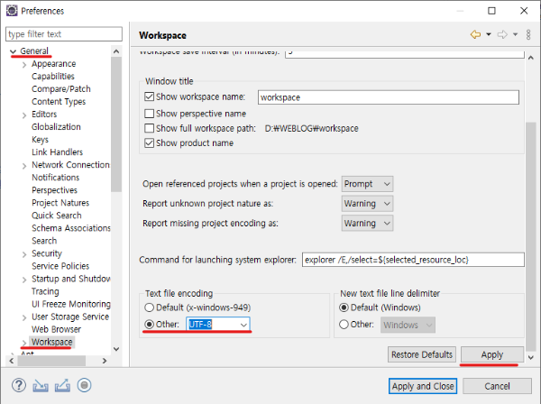Open the Windows line delimiter dropdown
Screen dimensions: 541x404
coord(408,325)
